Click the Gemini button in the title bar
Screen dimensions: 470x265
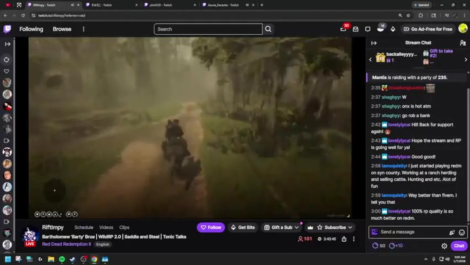point(421,5)
